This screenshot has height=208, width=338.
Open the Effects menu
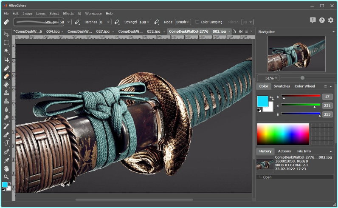(68, 14)
